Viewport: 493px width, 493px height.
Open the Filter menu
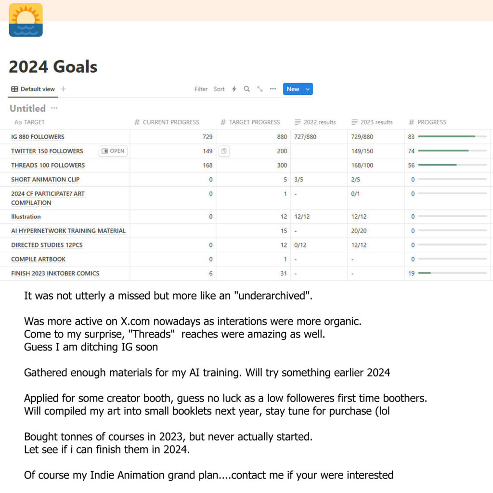[201, 89]
